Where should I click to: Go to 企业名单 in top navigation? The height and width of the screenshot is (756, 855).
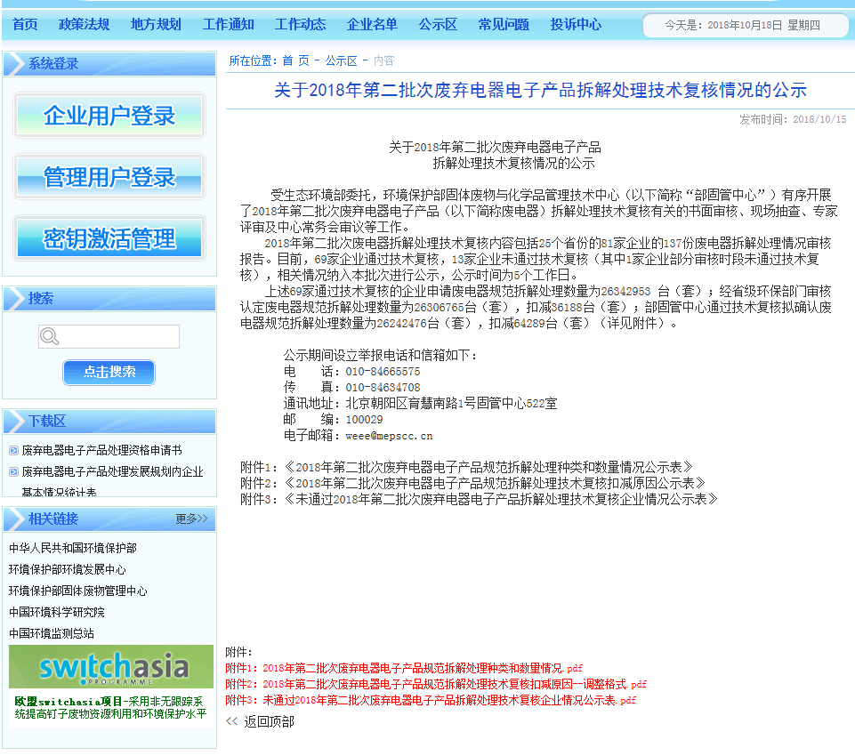pyautogui.click(x=372, y=24)
